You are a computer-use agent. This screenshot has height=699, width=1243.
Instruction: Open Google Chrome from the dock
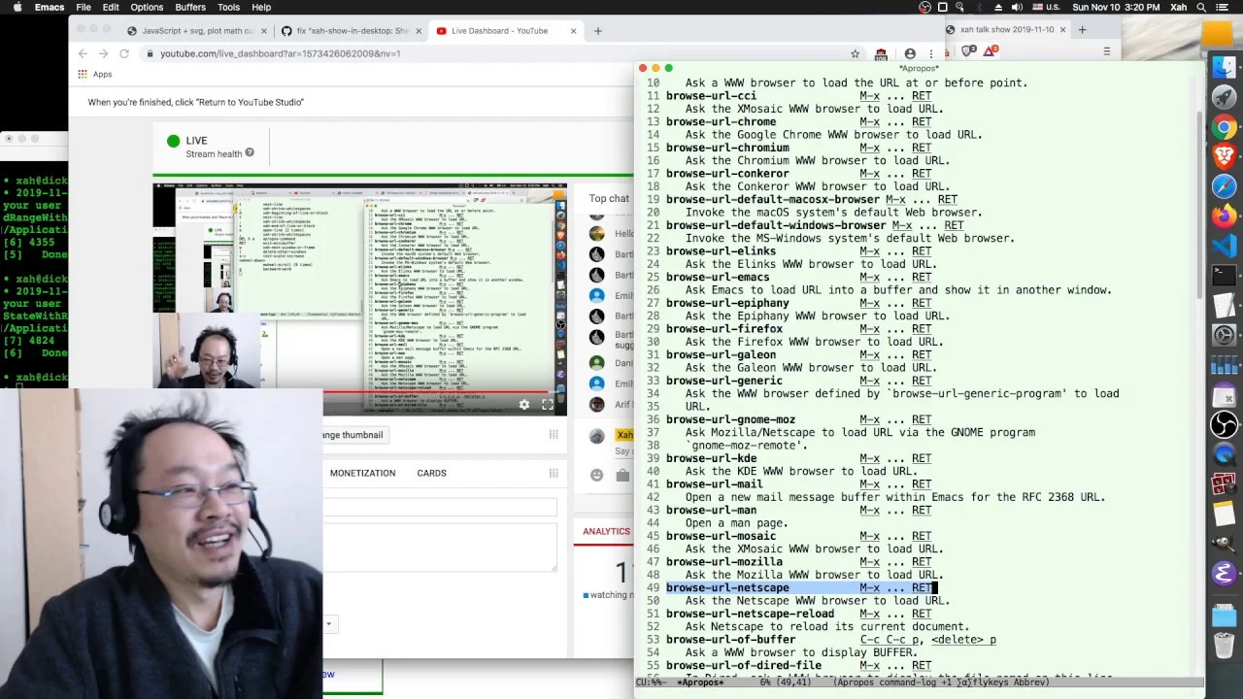click(1225, 127)
